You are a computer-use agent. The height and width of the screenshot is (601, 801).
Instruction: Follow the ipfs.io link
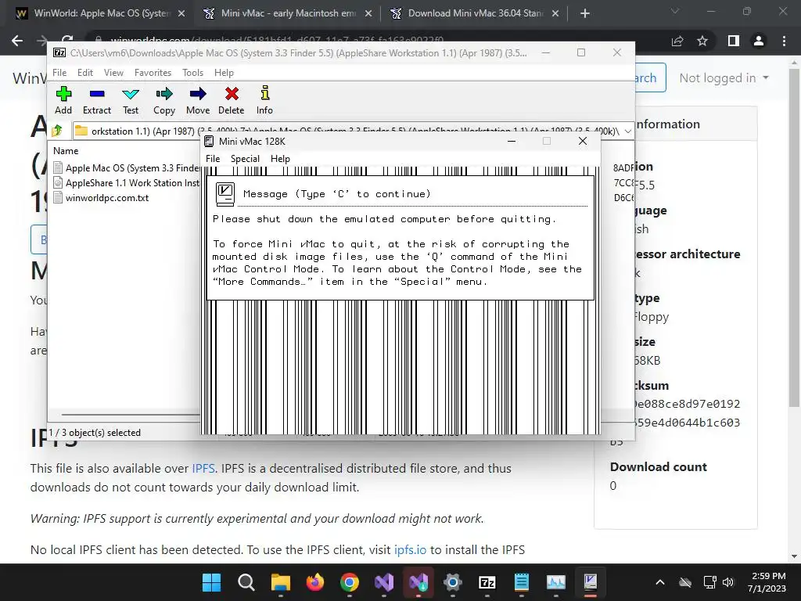tap(410, 549)
